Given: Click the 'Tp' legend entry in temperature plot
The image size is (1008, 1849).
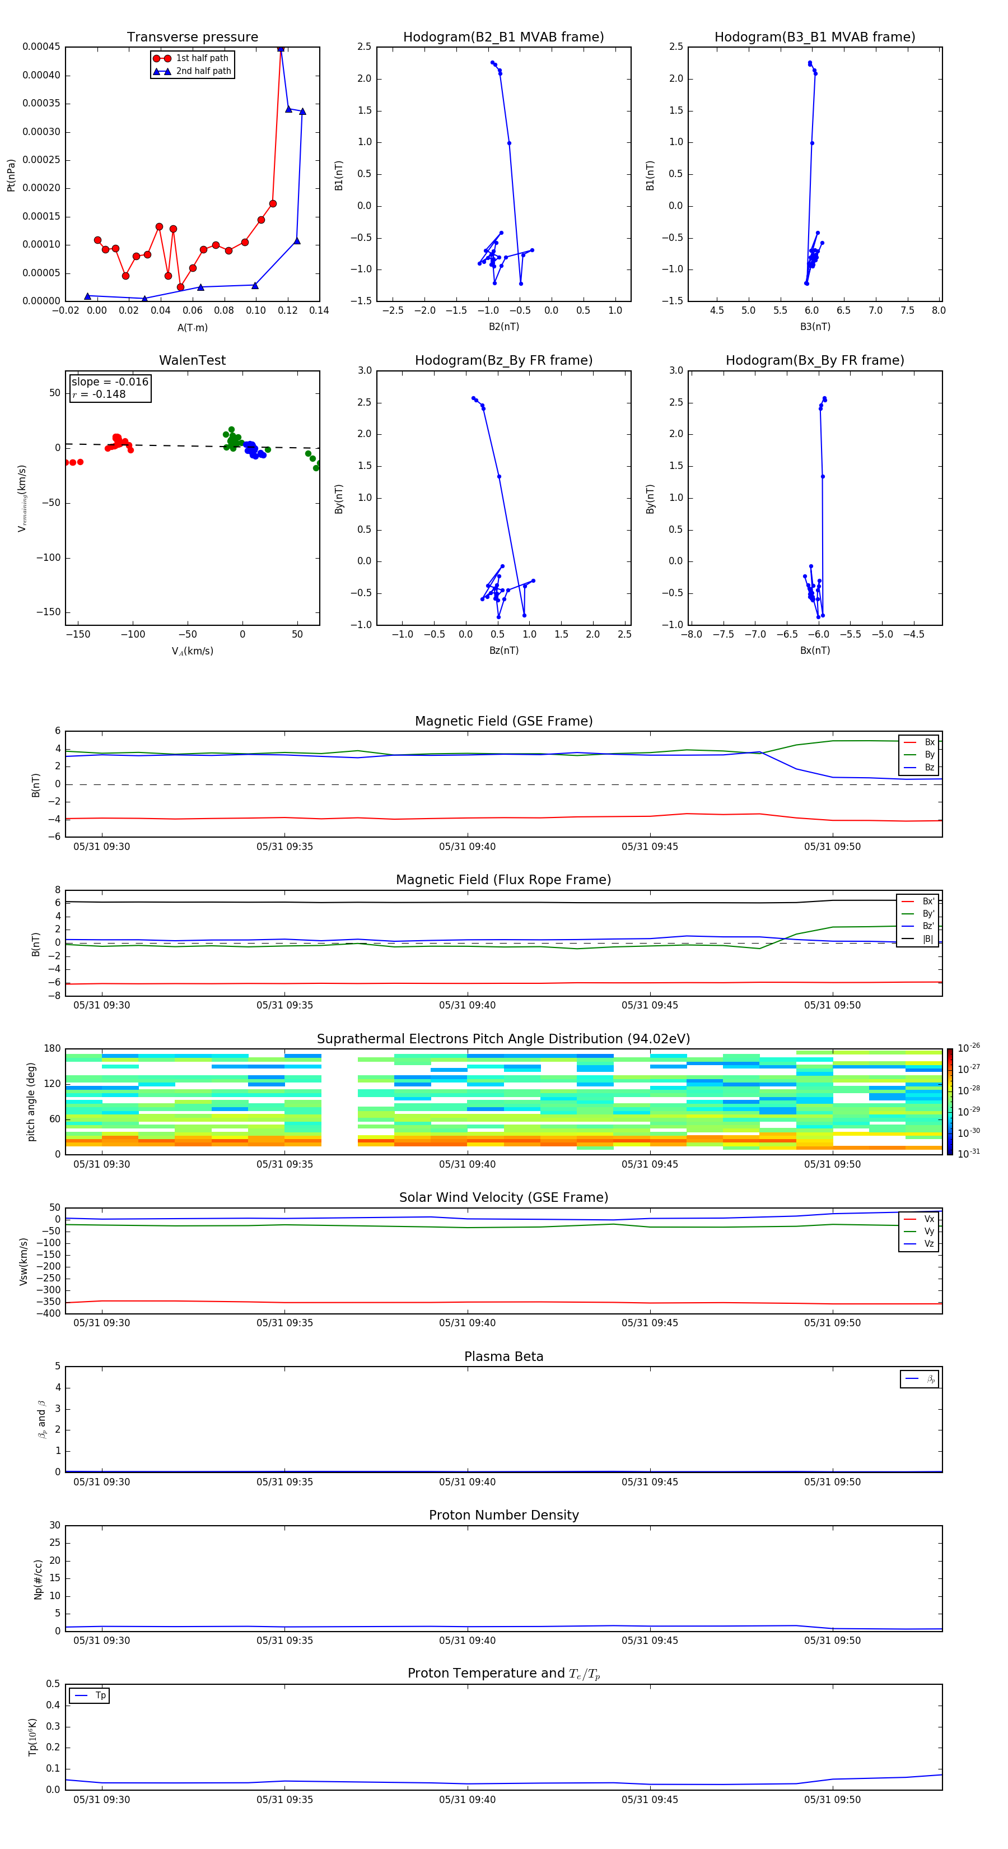Looking at the screenshot, I should pos(90,1695).
